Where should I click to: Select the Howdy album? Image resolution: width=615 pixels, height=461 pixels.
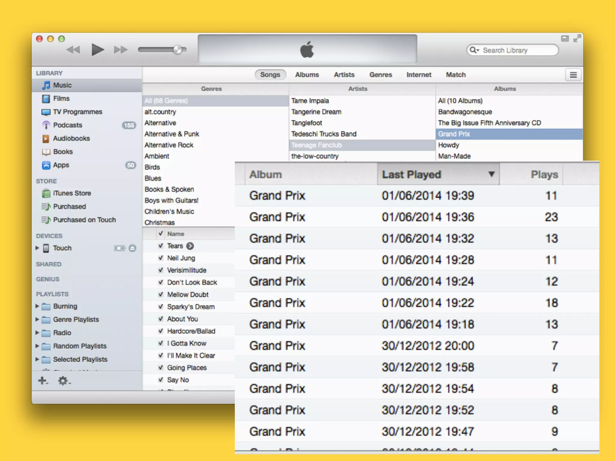[x=449, y=145]
